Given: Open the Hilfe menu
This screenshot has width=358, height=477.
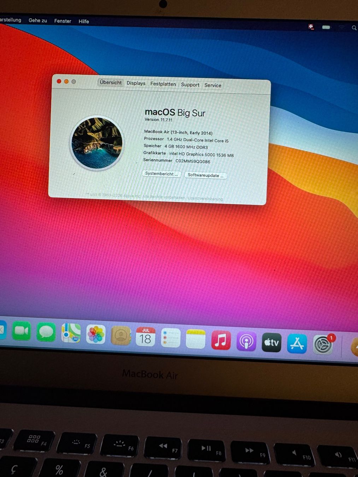Looking at the screenshot, I should (84, 21).
